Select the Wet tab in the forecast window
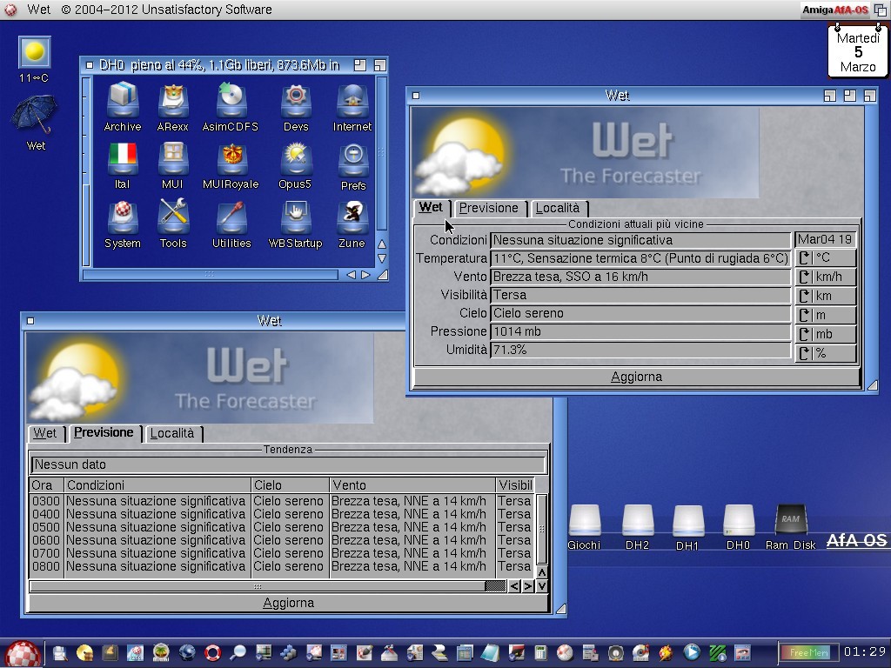The height and width of the screenshot is (668, 891). (45, 433)
